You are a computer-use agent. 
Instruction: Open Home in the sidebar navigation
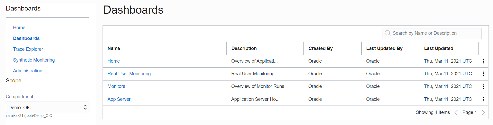(x=19, y=28)
